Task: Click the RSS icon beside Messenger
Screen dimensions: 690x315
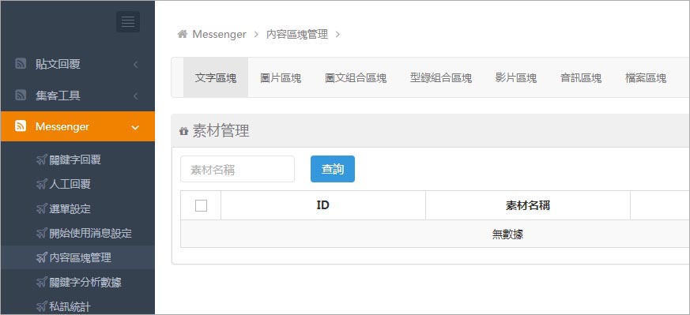Action: [21, 126]
